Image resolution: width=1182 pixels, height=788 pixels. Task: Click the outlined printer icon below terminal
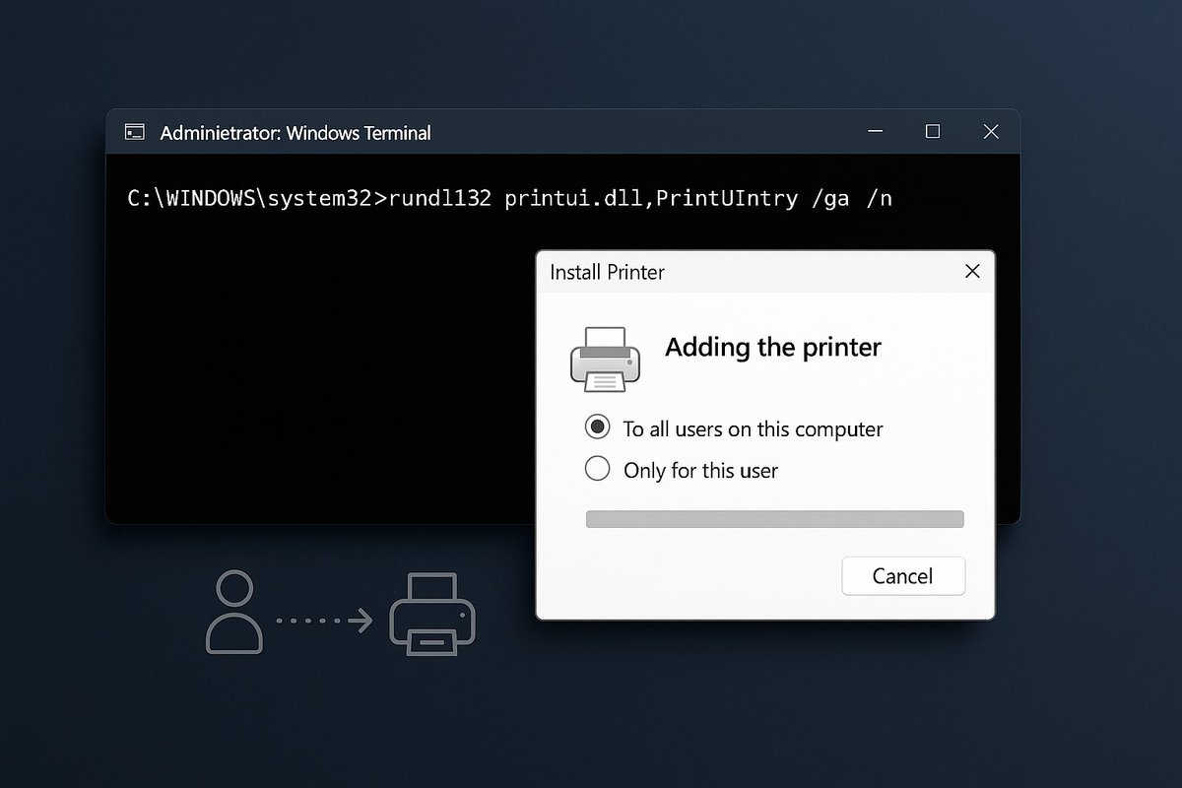coord(432,617)
